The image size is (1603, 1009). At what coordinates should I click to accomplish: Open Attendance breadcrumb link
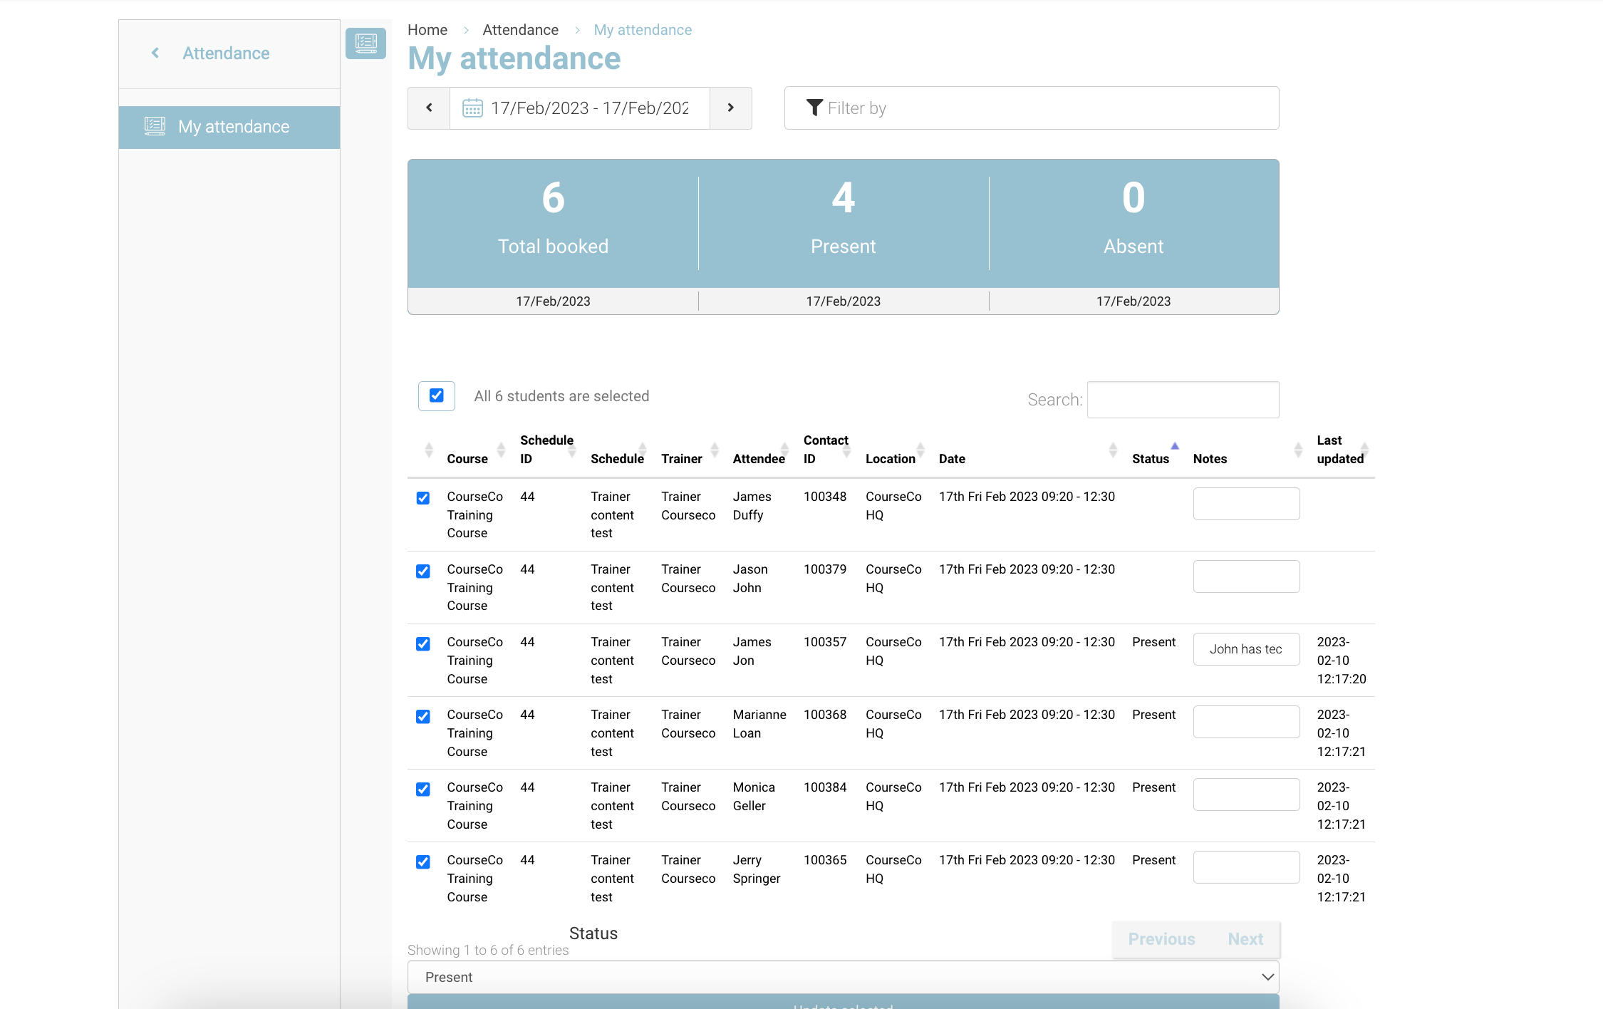coord(520,30)
